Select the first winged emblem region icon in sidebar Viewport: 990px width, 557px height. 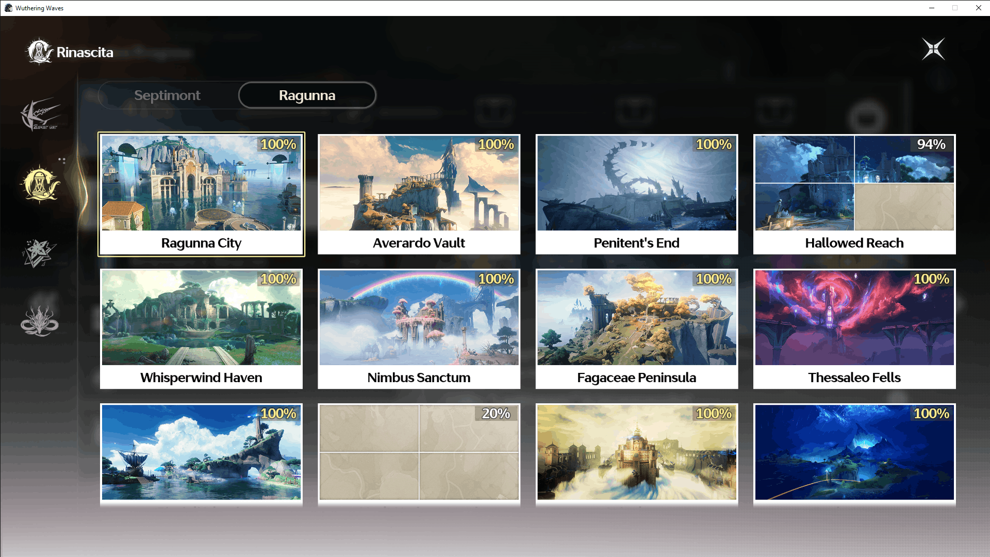coord(40,114)
